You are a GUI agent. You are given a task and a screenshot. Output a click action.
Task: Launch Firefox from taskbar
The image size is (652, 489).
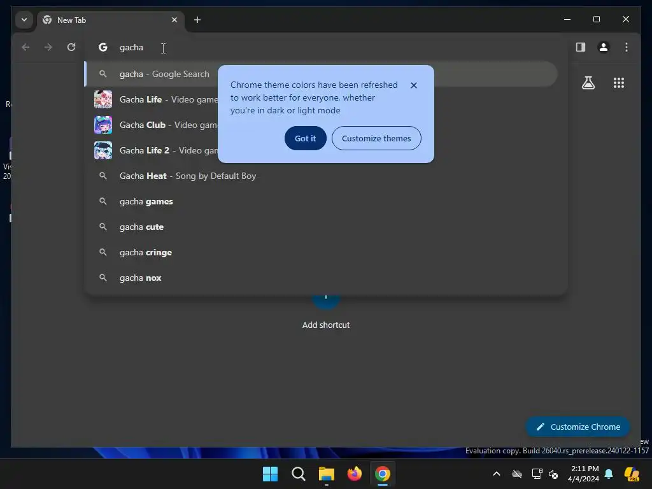[354, 474]
